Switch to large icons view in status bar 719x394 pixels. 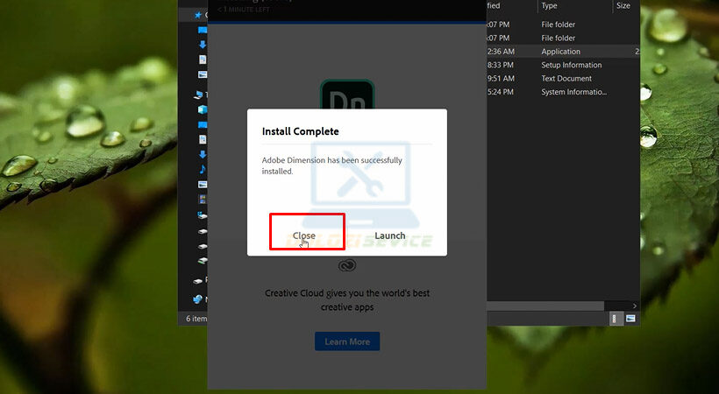(x=630, y=319)
